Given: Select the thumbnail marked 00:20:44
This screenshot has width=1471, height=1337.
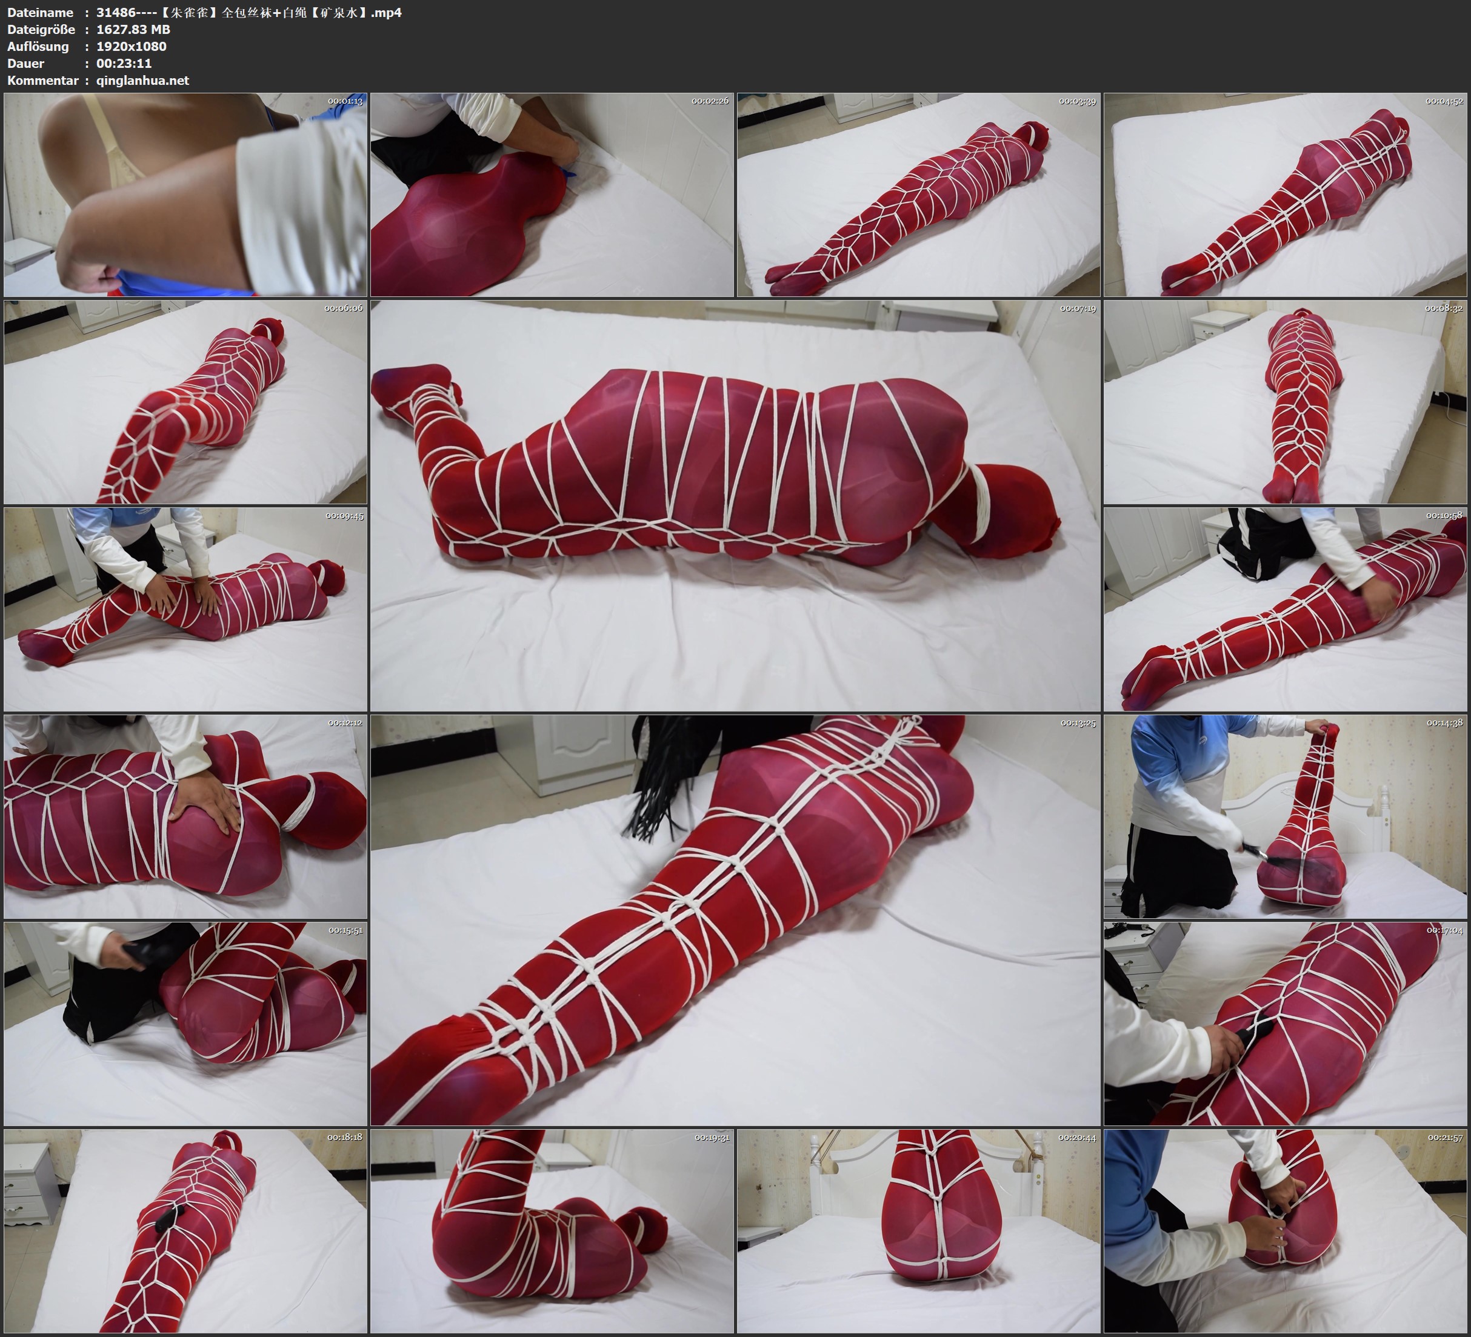Looking at the screenshot, I should pos(919,1230).
